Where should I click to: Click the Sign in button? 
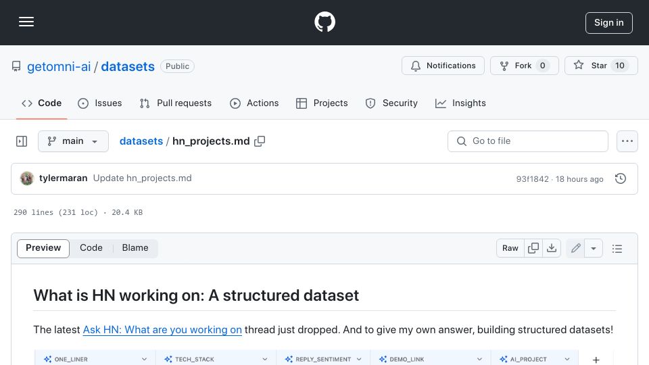click(609, 23)
